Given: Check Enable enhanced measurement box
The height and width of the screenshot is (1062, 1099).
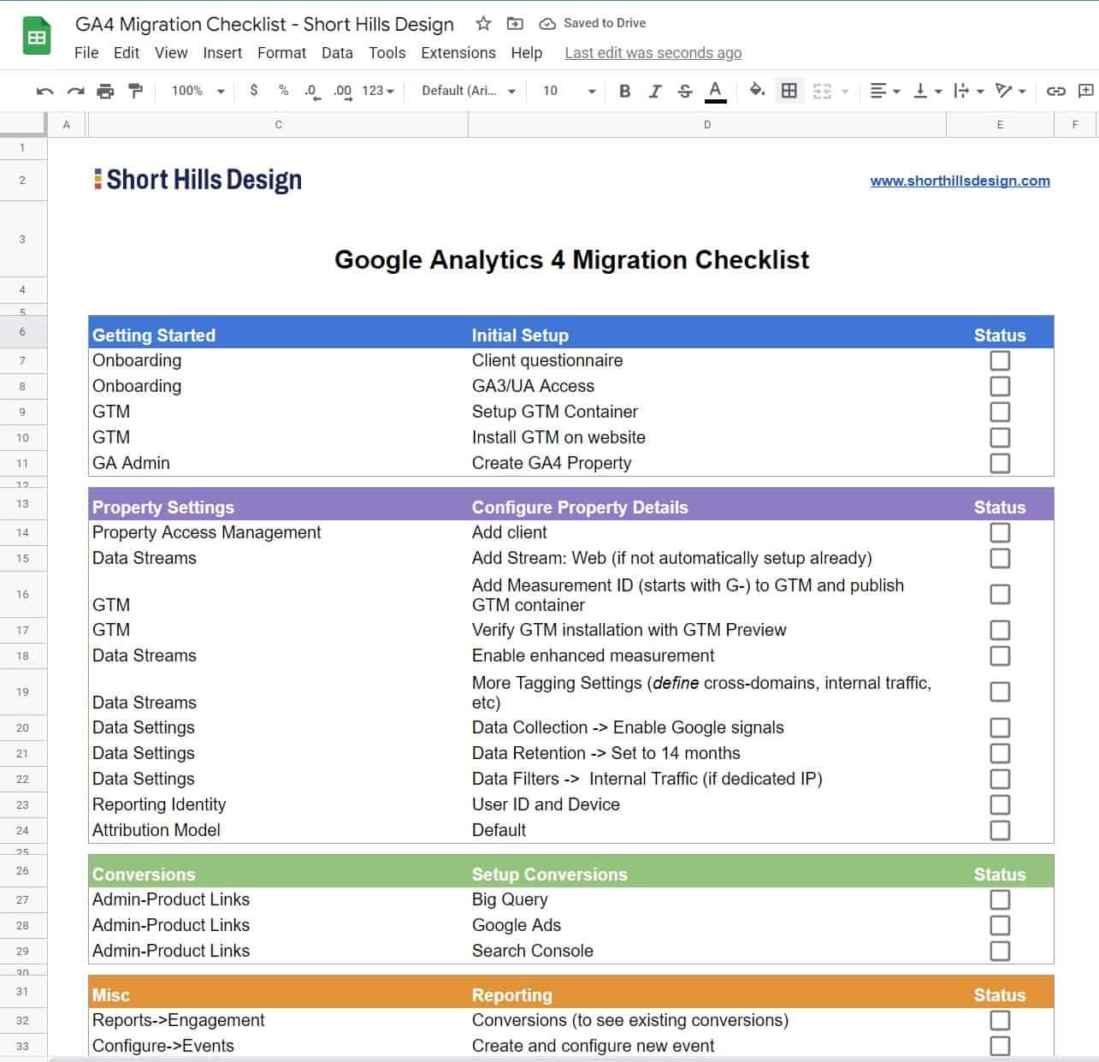Looking at the screenshot, I should point(1000,656).
